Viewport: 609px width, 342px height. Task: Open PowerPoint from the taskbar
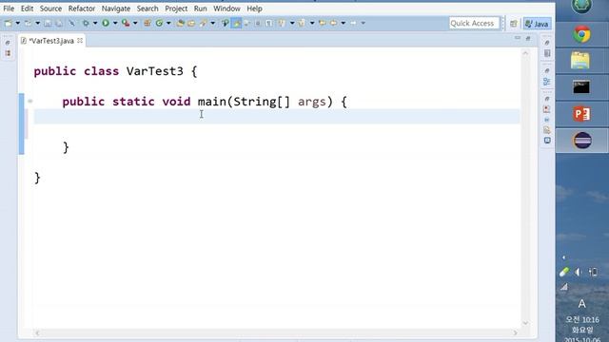(581, 114)
